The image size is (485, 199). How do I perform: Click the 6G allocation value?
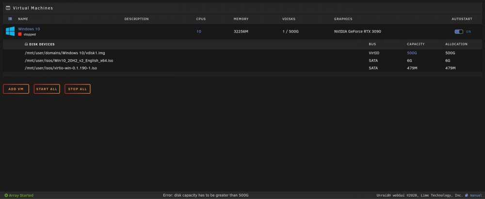448,61
